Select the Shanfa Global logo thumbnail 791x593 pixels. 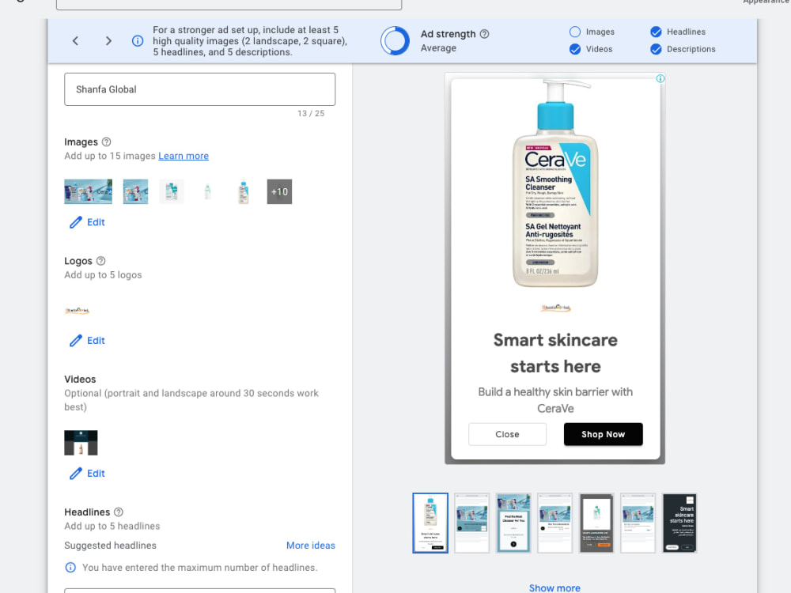(x=78, y=311)
